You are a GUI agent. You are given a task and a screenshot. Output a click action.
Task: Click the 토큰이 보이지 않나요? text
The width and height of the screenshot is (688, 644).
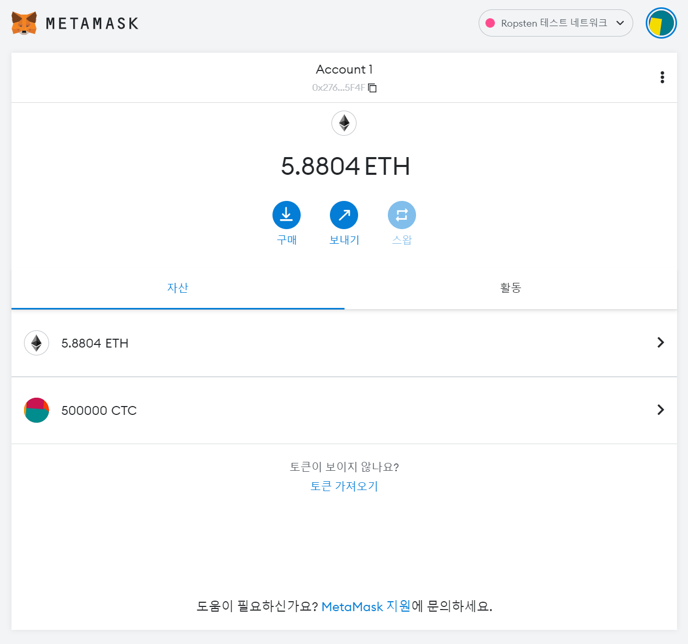[x=344, y=467]
